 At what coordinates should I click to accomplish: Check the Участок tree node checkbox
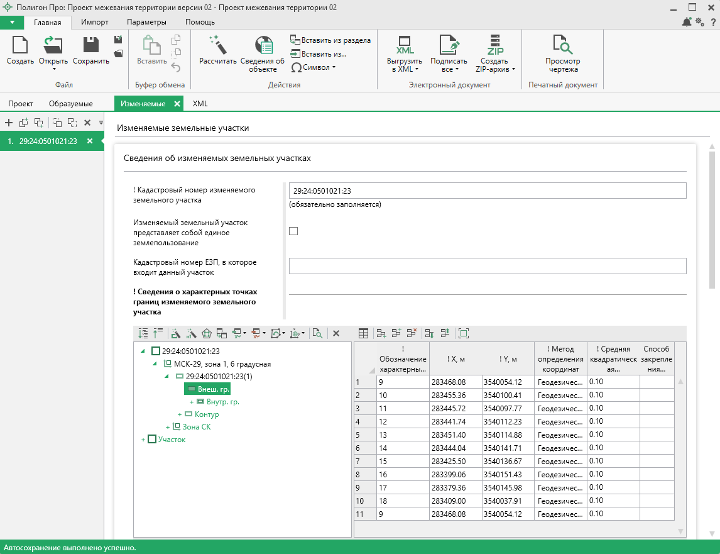point(151,440)
